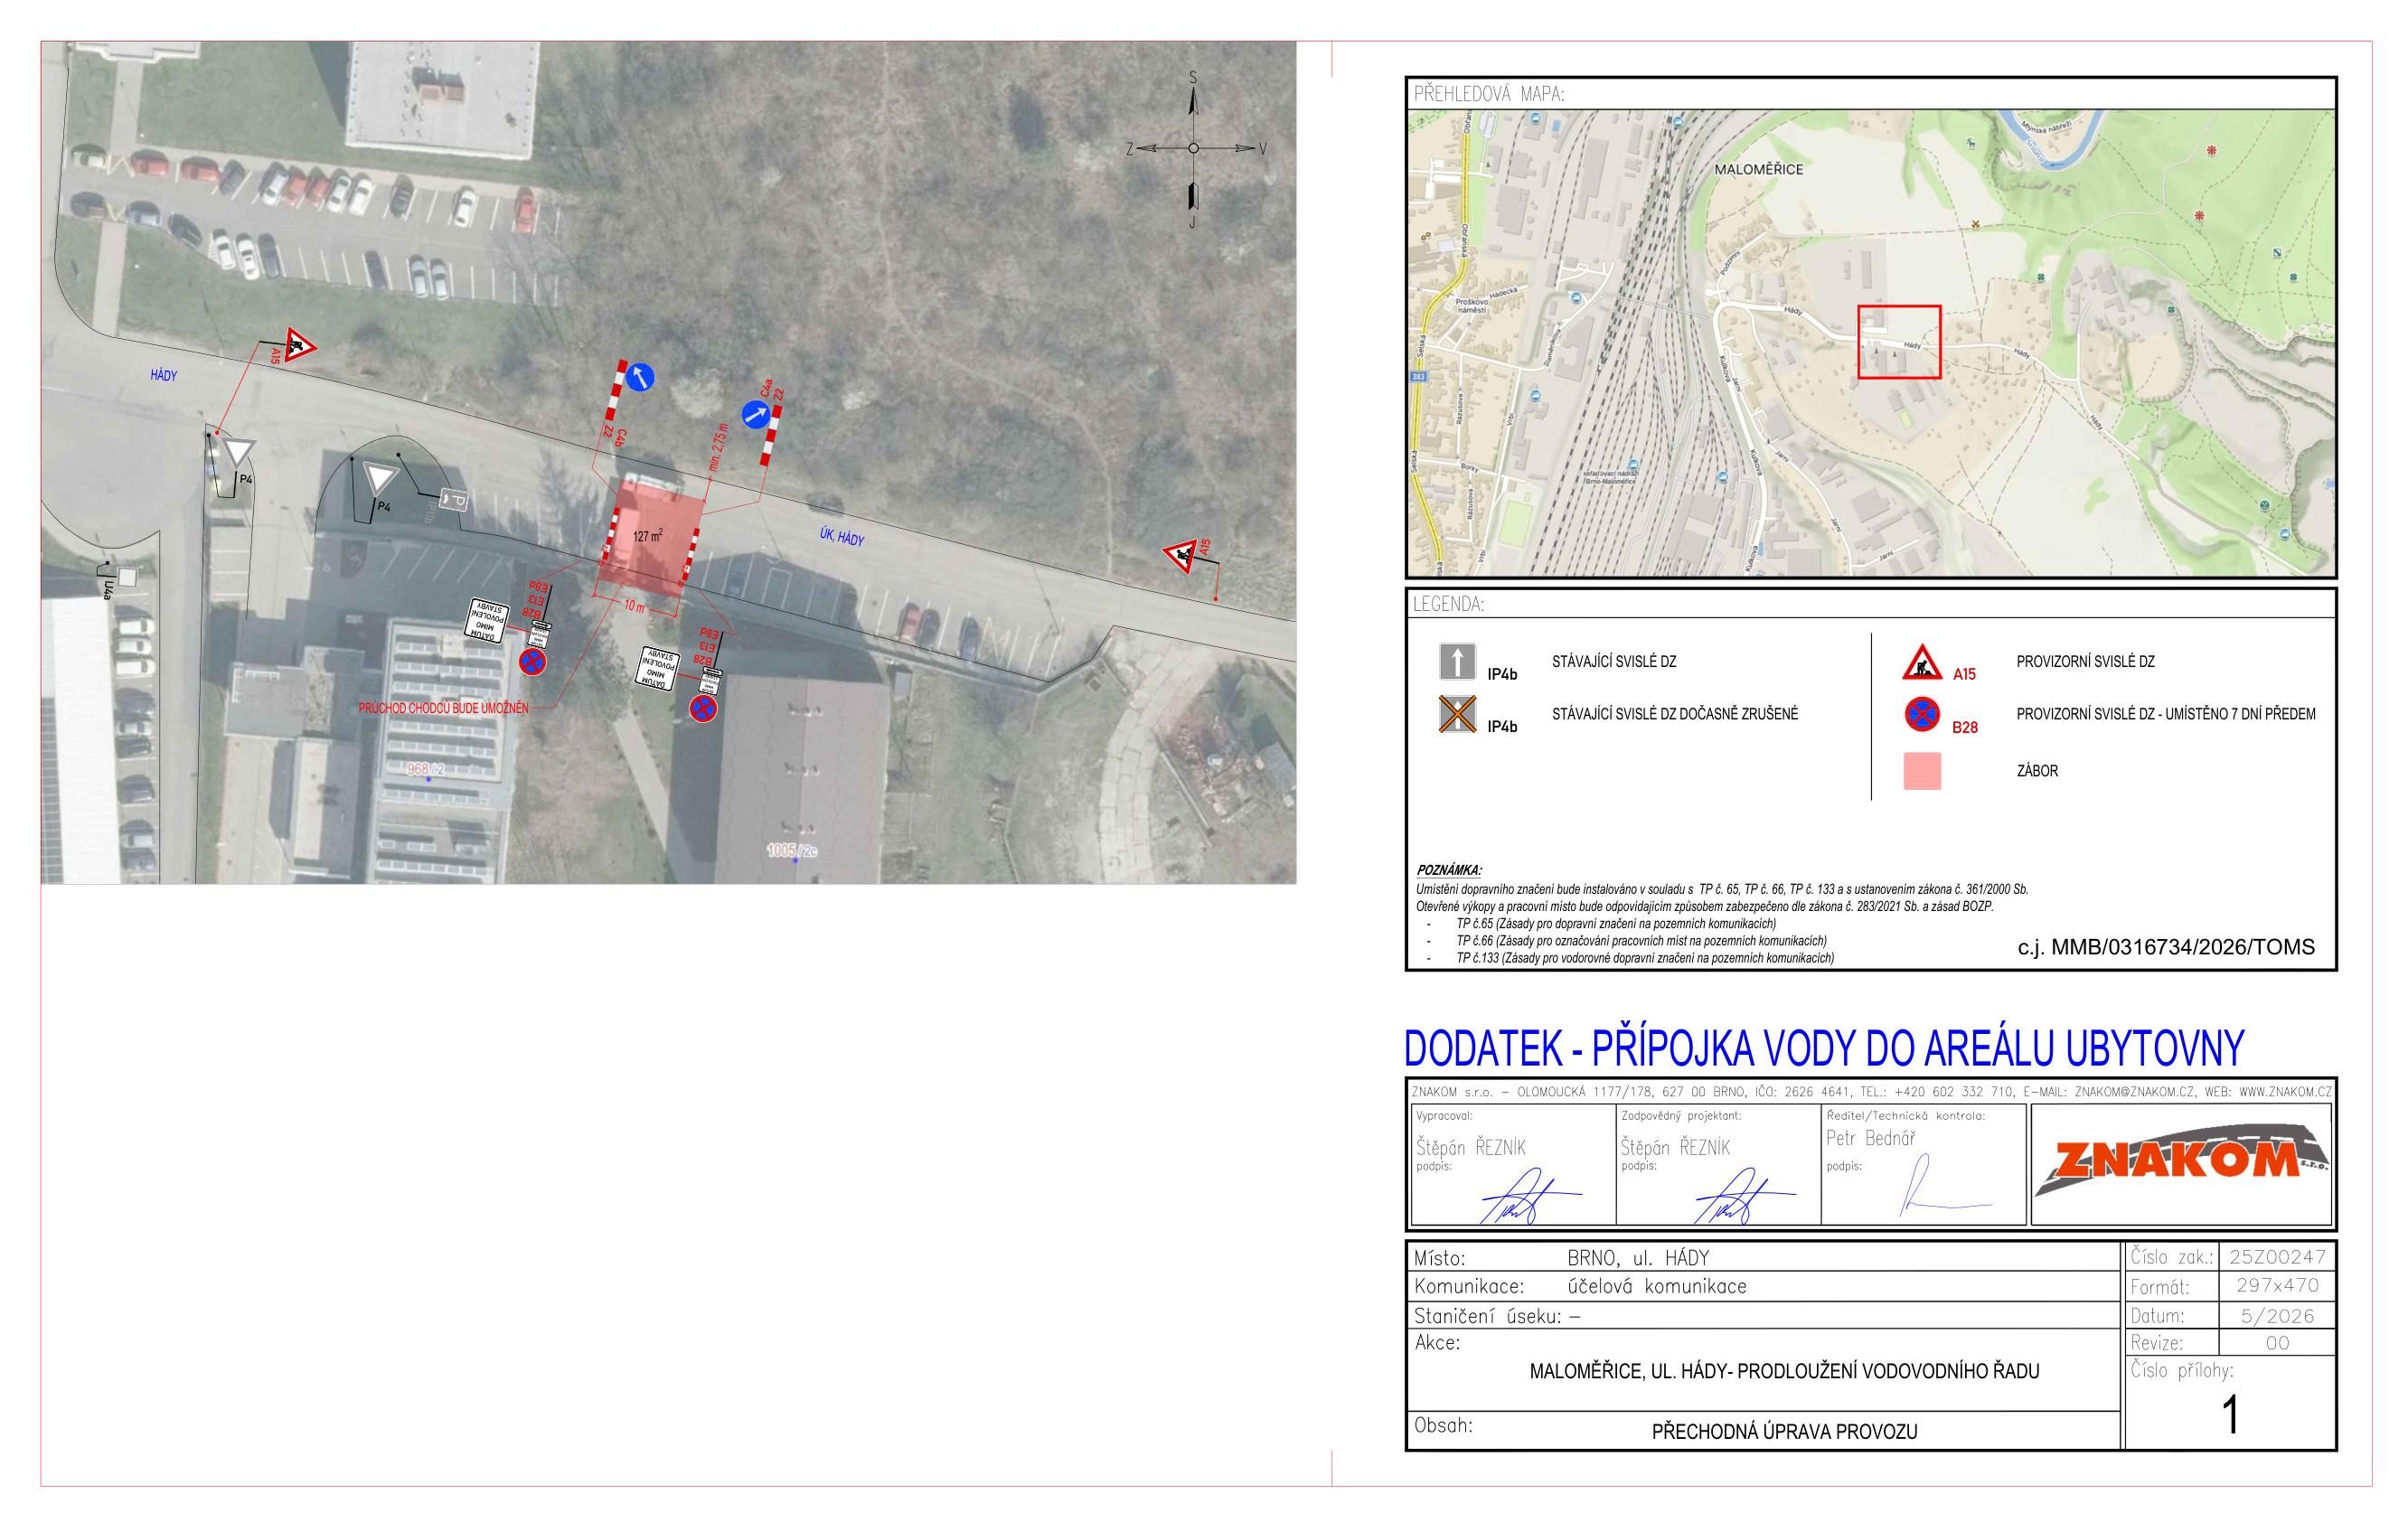Image resolution: width=2408 pixels, height=1522 pixels.
Task: Click the min. 2,75 m dimension label
Action: click(x=718, y=447)
